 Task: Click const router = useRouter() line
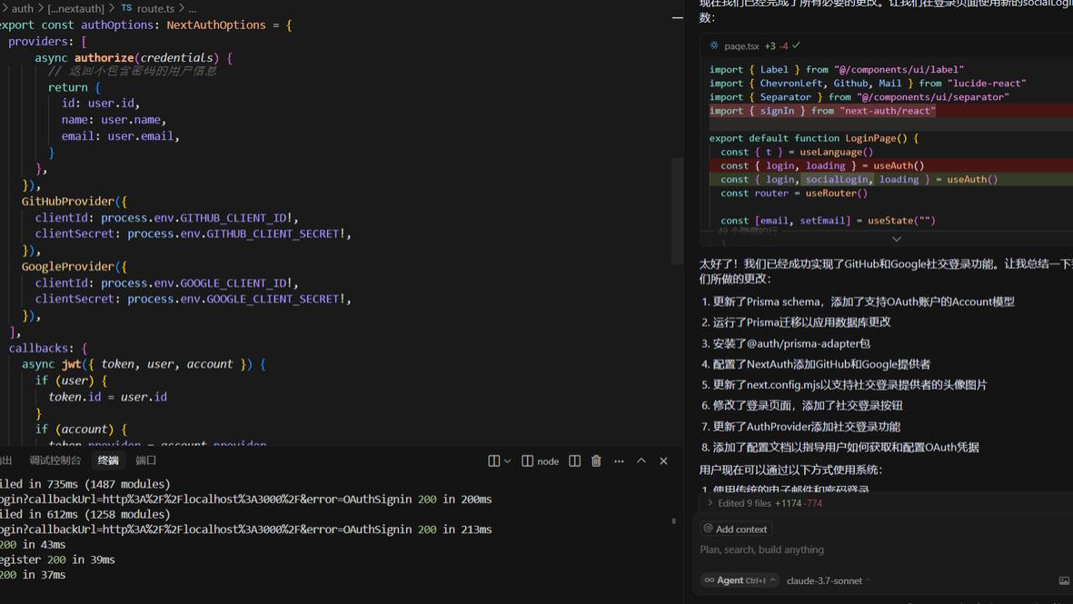click(x=794, y=193)
